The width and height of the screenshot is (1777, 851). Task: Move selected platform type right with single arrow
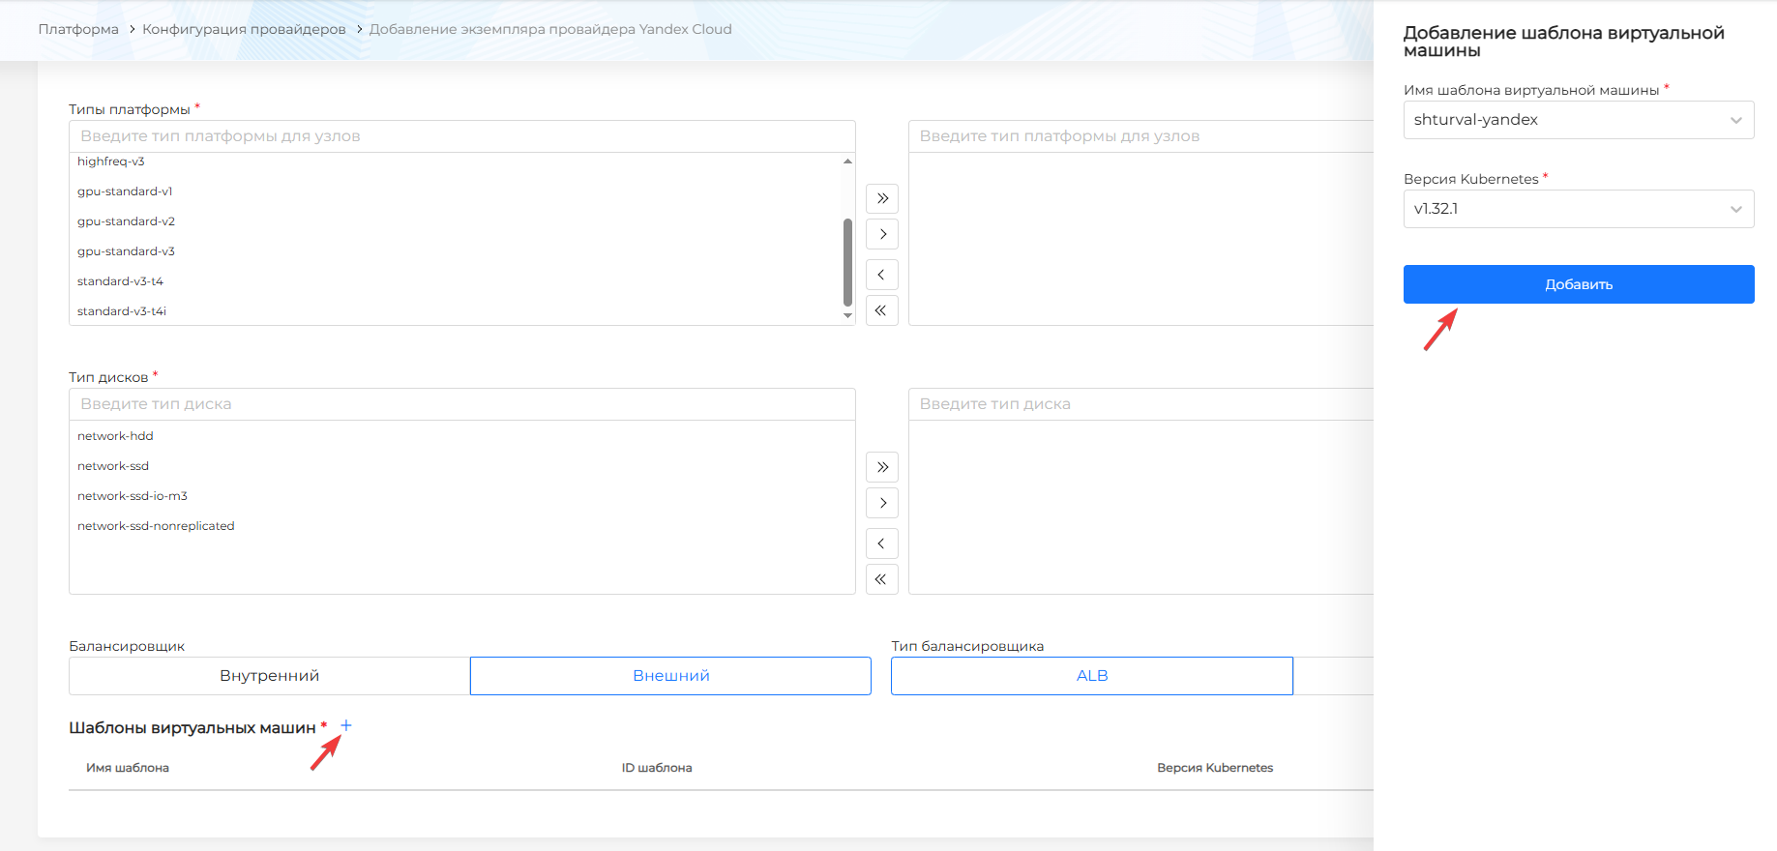[882, 234]
